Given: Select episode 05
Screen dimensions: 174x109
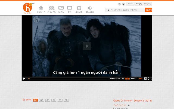Looking at the screenshot, I should point(60,100).
